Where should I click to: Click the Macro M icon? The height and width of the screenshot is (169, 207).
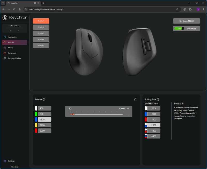pos(5,48)
